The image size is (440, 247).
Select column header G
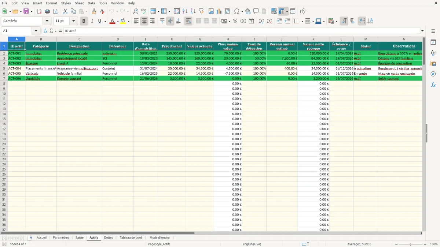pyautogui.click(x=200, y=39)
